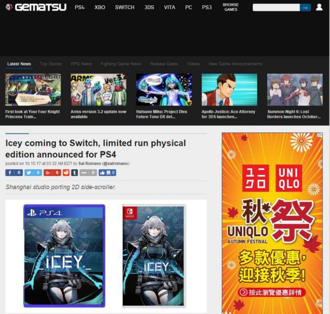The height and width of the screenshot is (314, 330).
Task: Open the SWITCH section
Action: pyautogui.click(x=124, y=7)
